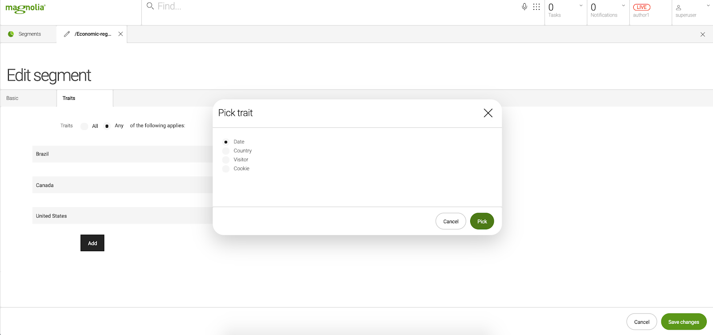Select the All traits radio option
Viewport: 713px width, 335px height.
tap(84, 126)
